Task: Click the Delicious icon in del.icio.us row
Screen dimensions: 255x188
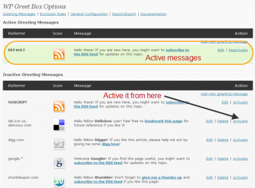Action: pos(59,125)
